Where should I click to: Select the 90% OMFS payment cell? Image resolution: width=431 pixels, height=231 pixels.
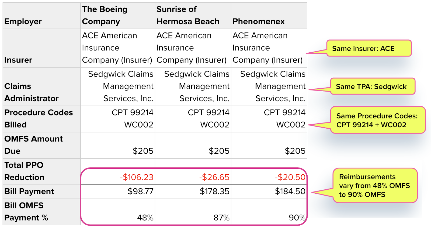[x=269, y=212]
